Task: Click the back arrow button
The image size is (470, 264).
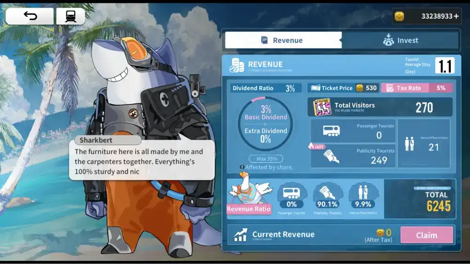Action: [x=30, y=16]
